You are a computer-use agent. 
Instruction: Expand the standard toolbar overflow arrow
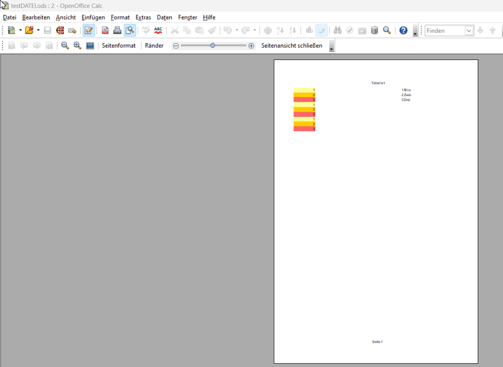tap(415, 31)
